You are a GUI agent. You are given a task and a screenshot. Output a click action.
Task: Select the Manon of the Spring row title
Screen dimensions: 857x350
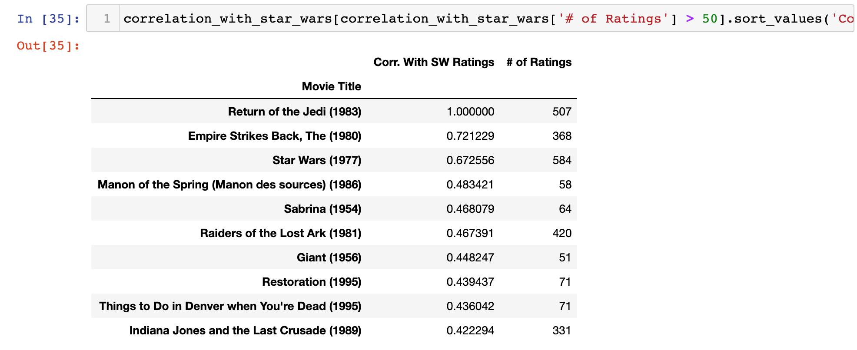(229, 185)
